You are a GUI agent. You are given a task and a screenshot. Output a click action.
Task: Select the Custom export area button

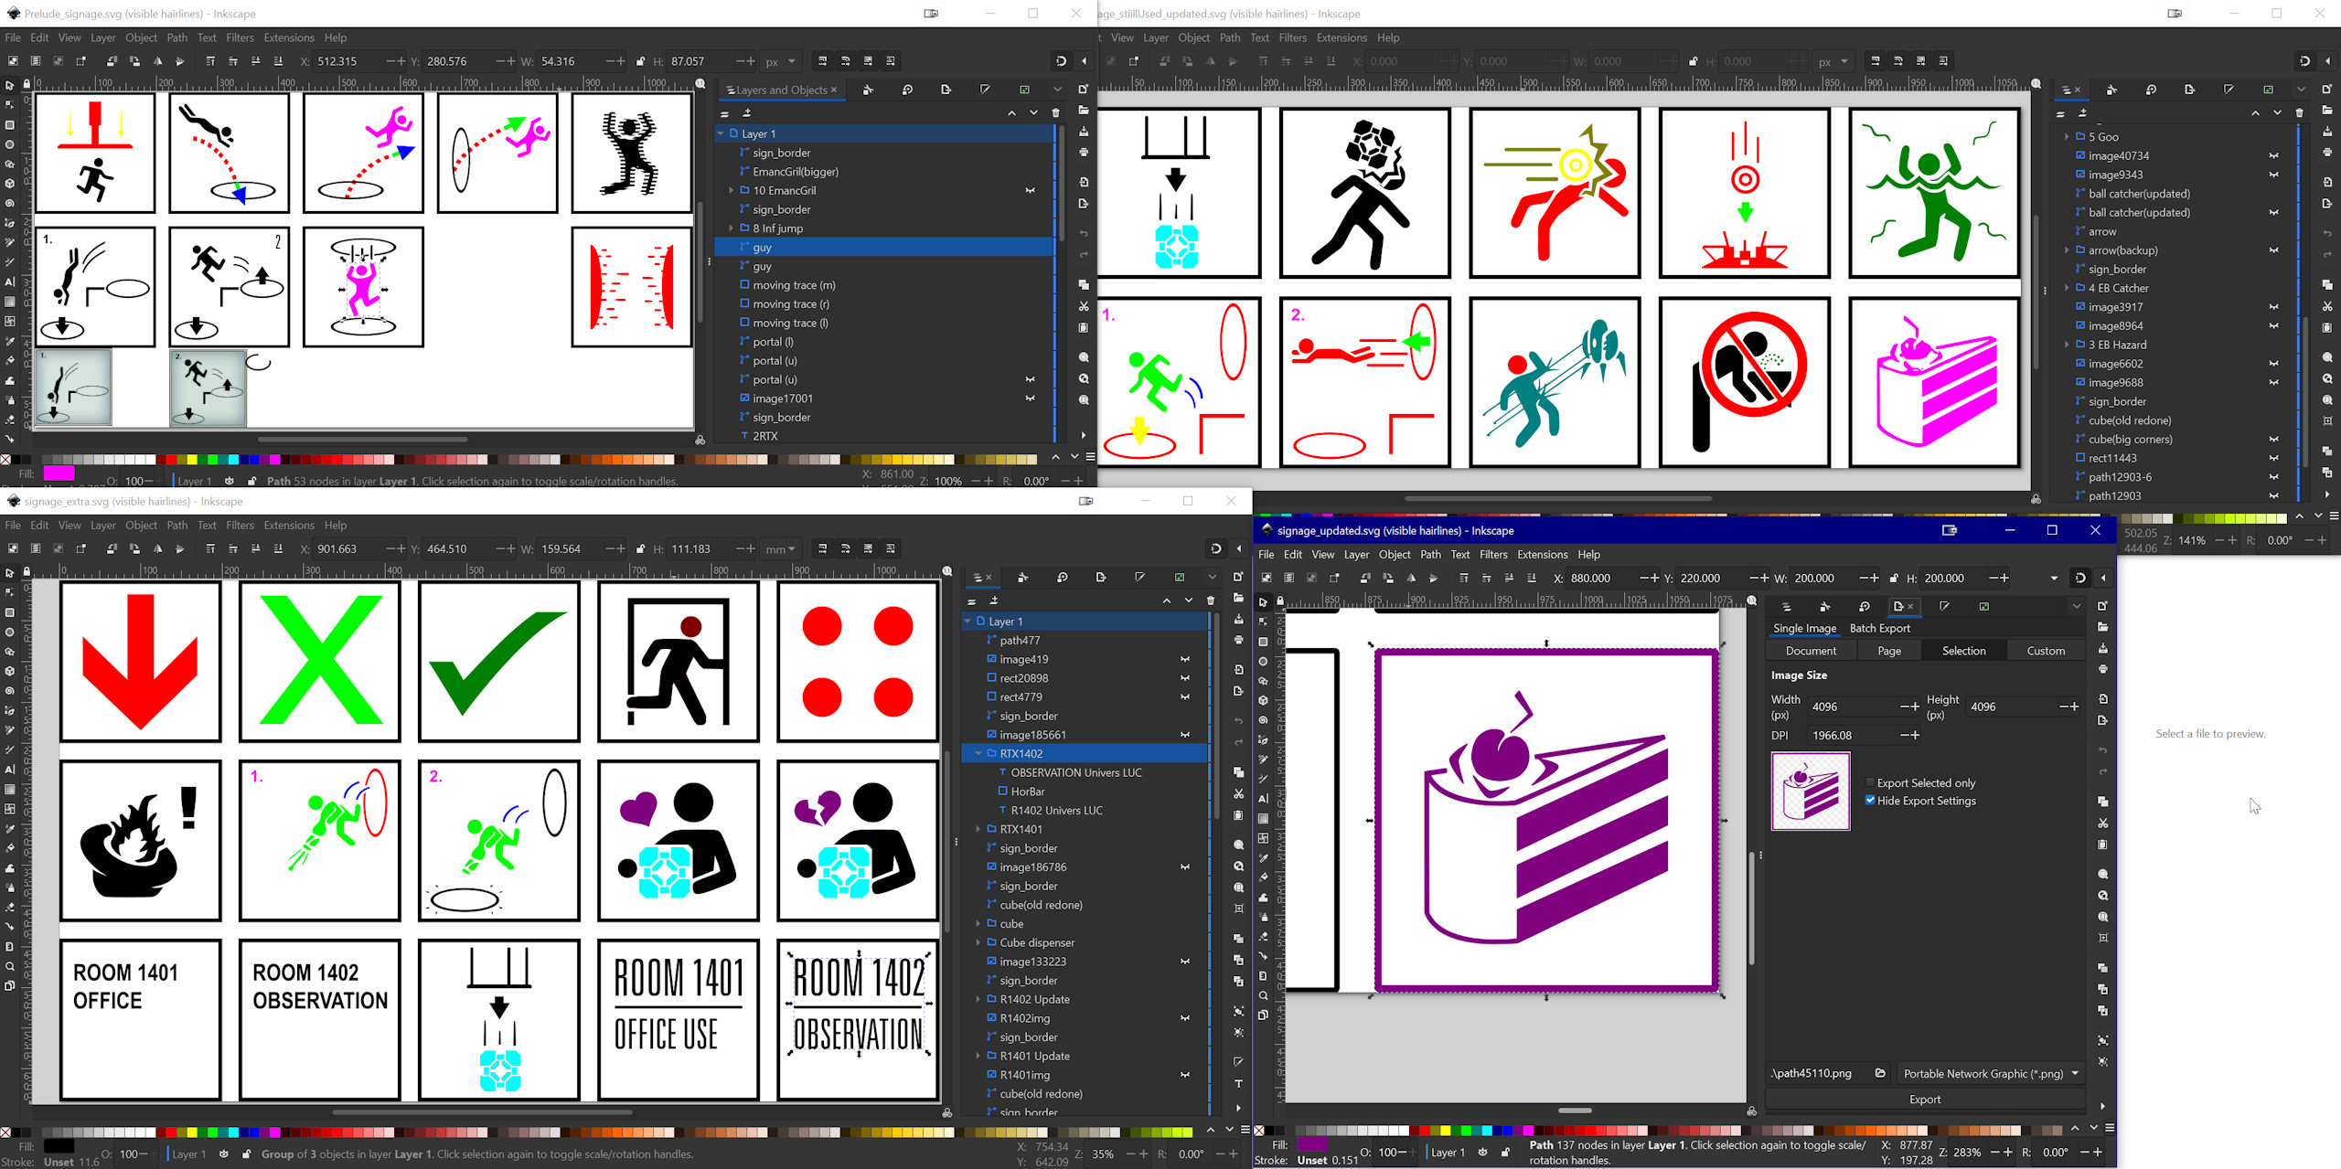[x=2046, y=651]
